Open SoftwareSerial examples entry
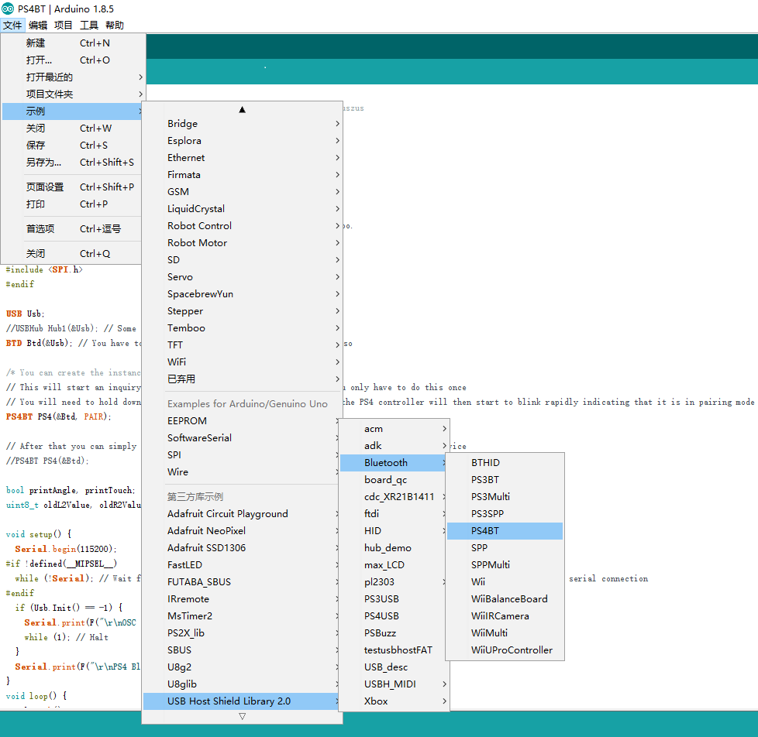The height and width of the screenshot is (737, 758). [242, 438]
